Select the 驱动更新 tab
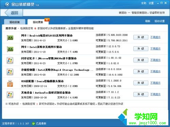This screenshot has width=170, height=127. (38, 22)
